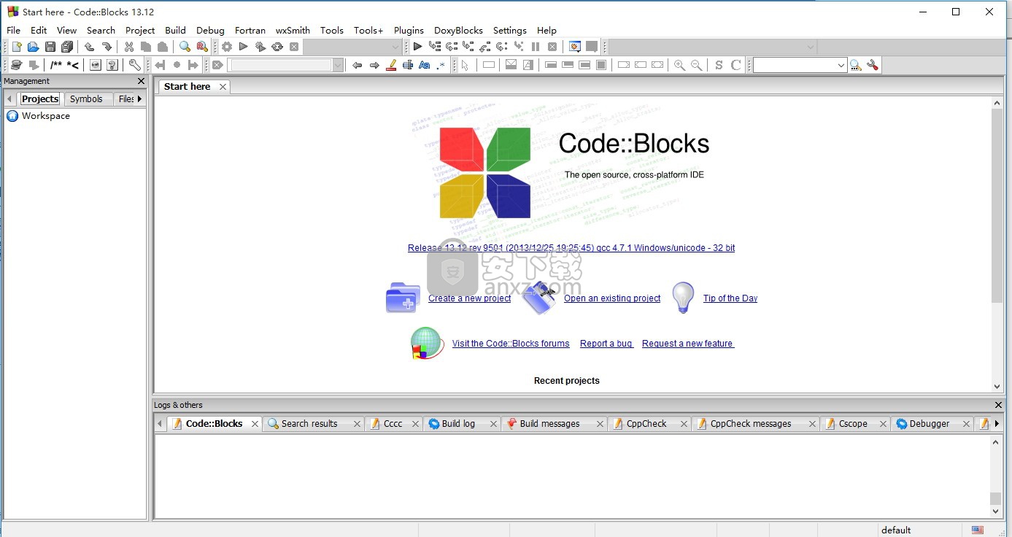Click the Debugging windows icon
This screenshot has width=1012, height=537.
pos(575,47)
